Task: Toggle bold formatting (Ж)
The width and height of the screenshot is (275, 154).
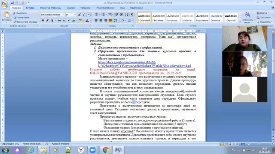Action: 43,21
